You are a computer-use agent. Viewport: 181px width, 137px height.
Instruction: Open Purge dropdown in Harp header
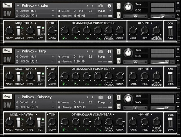pyautogui.click(x=110, y=57)
